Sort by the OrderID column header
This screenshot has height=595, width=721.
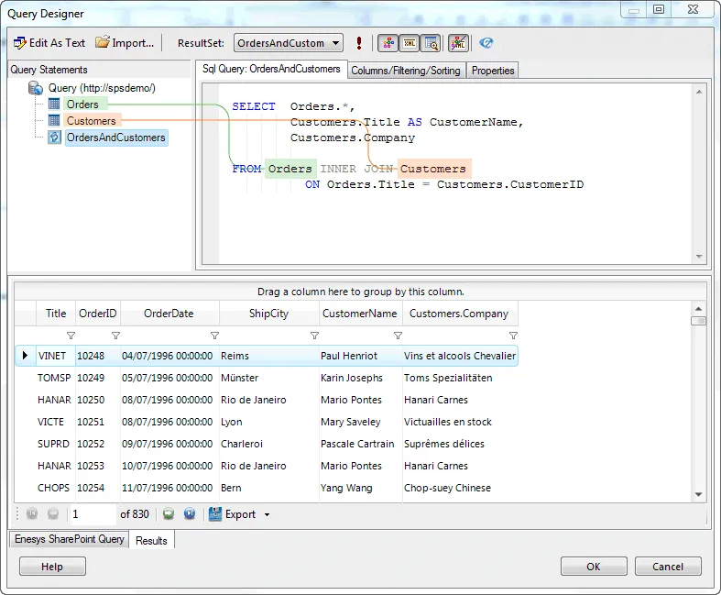(97, 314)
